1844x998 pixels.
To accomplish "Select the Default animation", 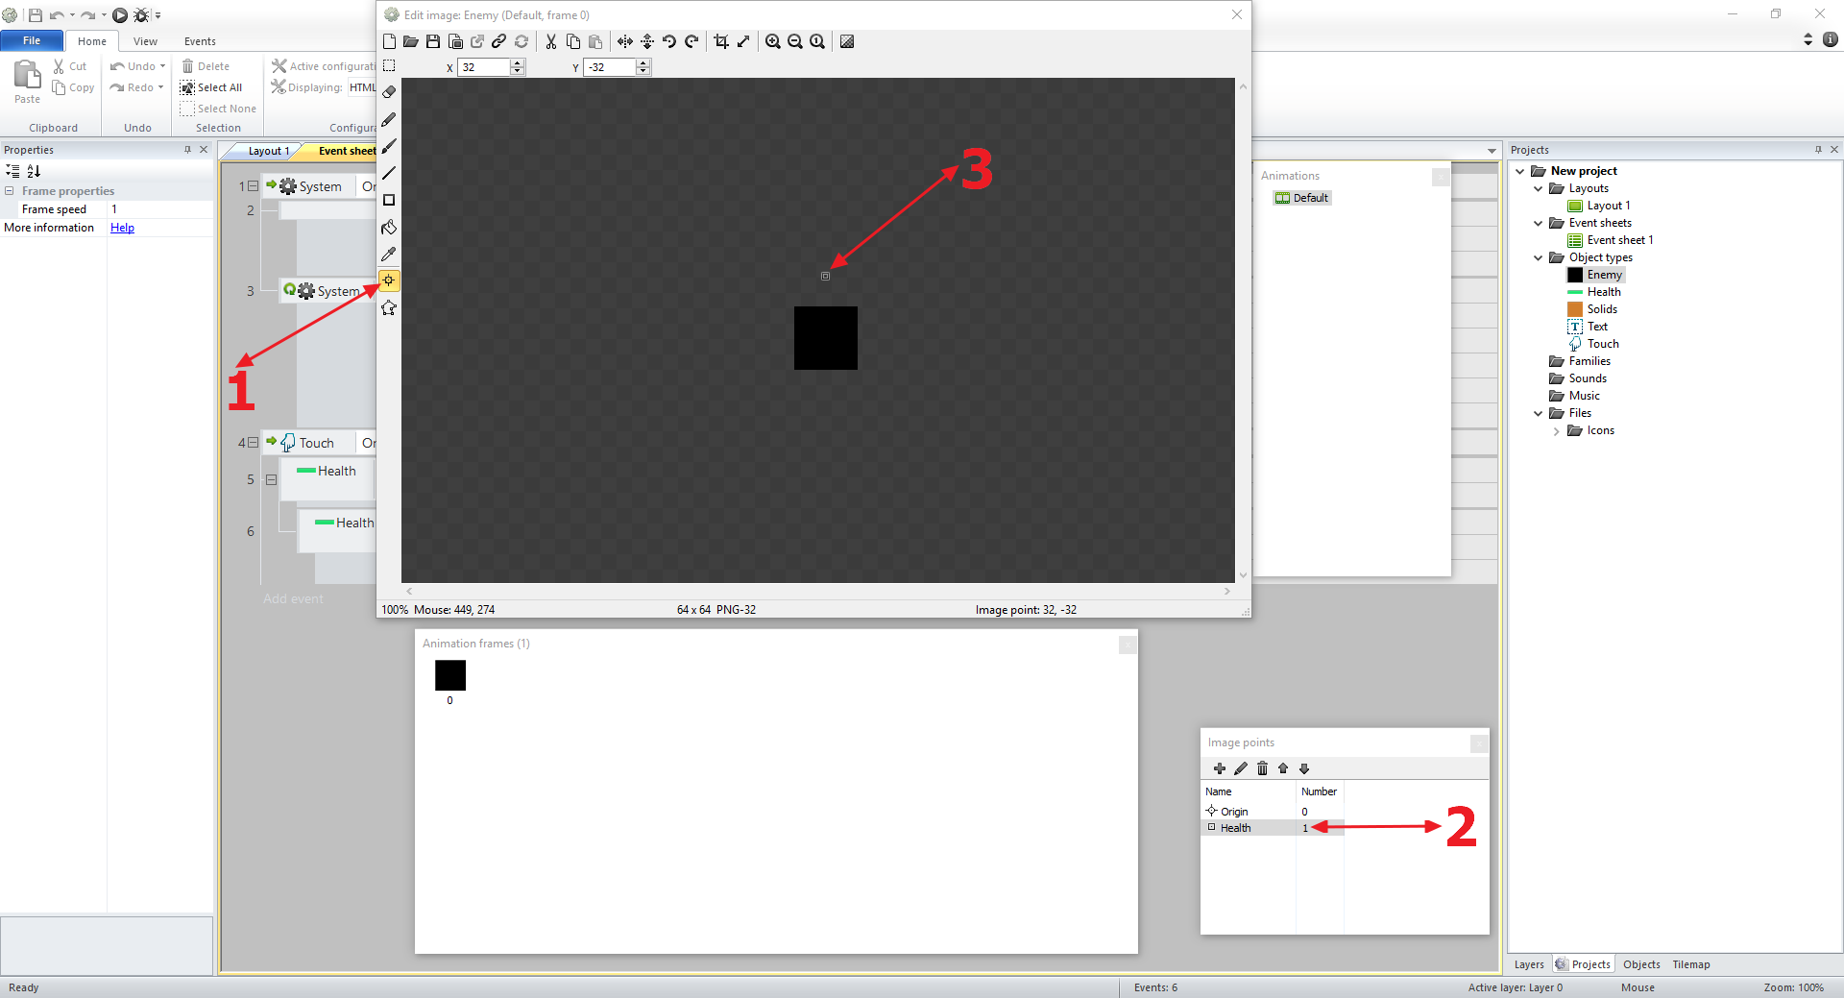I will [1302, 198].
